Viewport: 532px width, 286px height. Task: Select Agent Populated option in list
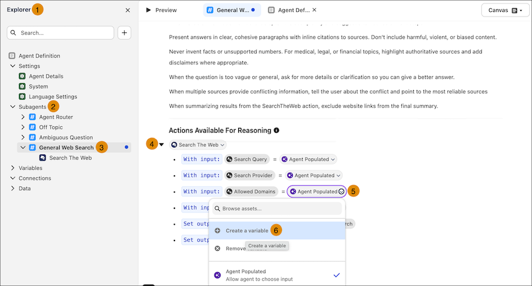277,275
